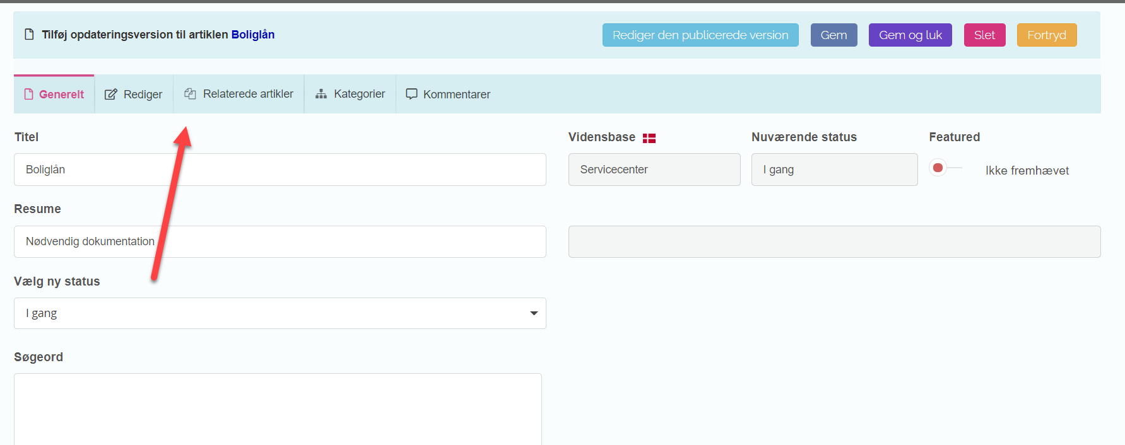Image resolution: width=1125 pixels, height=445 pixels.
Task: Click inside the Søgeord text area
Action: 278,408
